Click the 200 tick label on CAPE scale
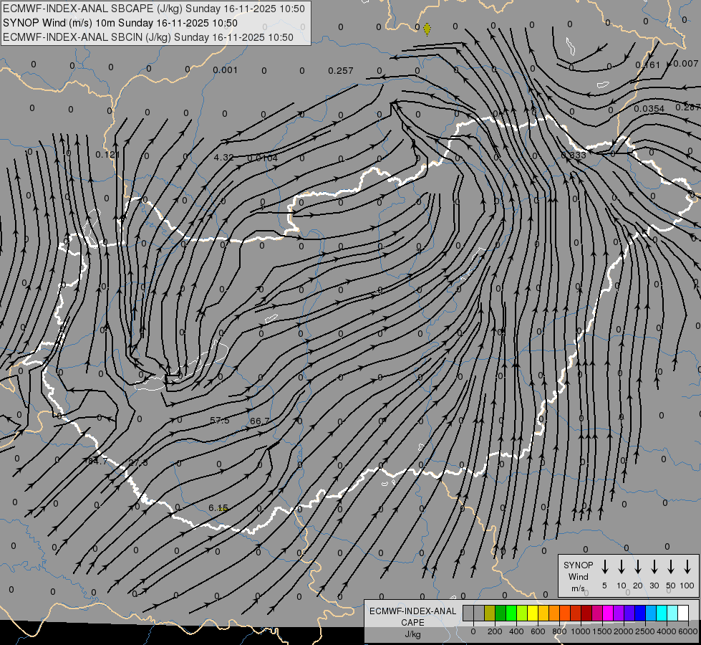The width and height of the screenshot is (701, 645). coord(495,631)
